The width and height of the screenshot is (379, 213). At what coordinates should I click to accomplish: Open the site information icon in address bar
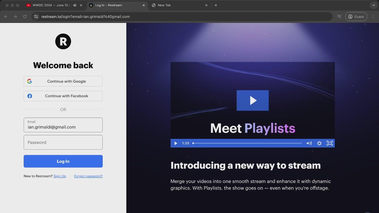(36, 17)
